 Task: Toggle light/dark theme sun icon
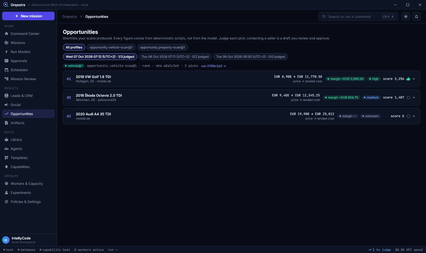pyautogui.click(x=406, y=17)
